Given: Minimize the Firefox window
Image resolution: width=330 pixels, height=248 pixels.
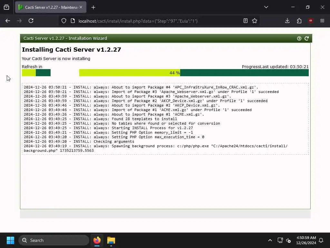Looking at the screenshot, I should pos(293,7).
